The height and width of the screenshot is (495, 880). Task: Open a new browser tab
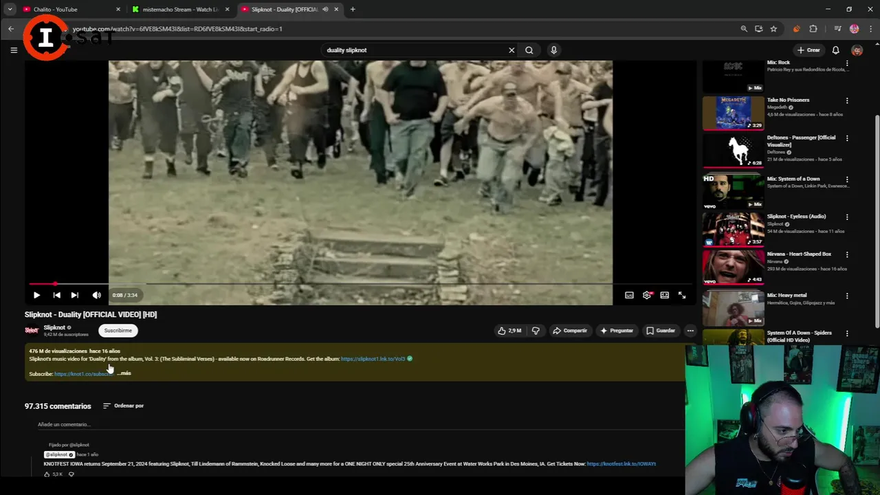[353, 10]
